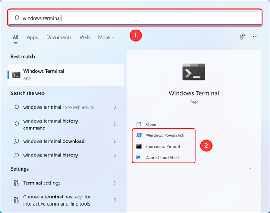
Task: Expand arrow for 'windows terminal download'
Action: pyautogui.click(x=115, y=141)
